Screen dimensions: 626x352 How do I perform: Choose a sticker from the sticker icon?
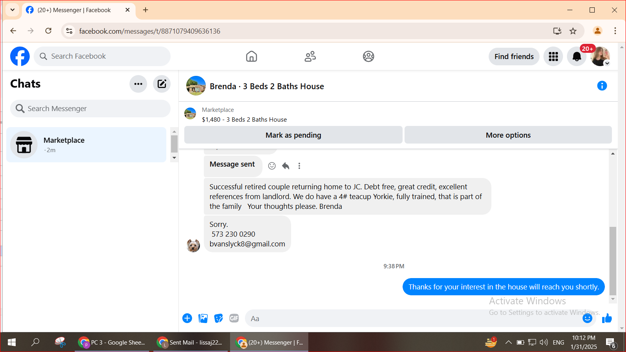[219, 318]
